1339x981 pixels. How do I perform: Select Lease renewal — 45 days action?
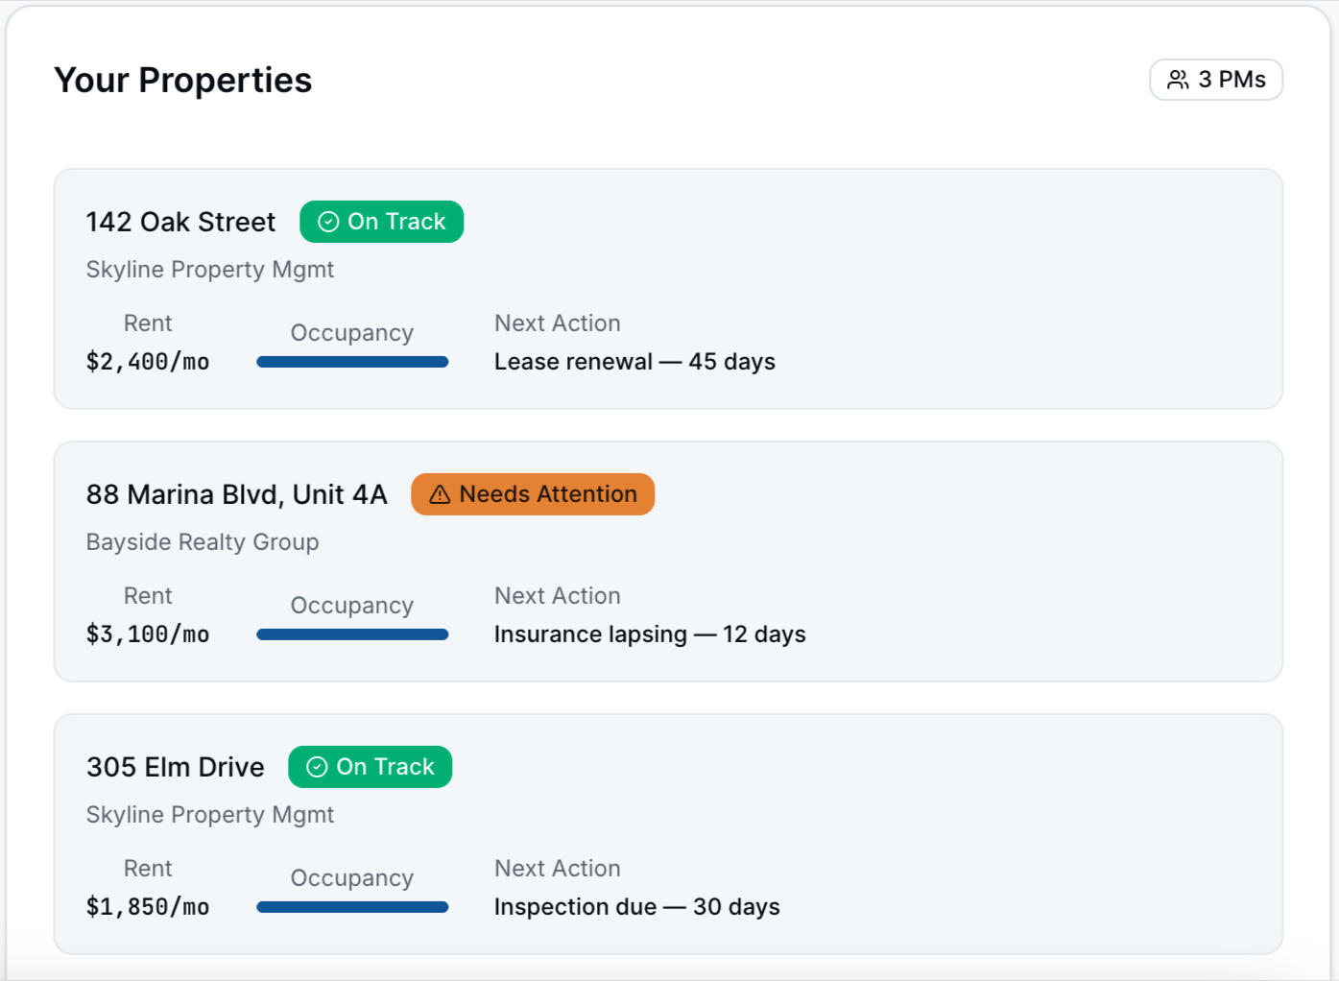pos(634,362)
